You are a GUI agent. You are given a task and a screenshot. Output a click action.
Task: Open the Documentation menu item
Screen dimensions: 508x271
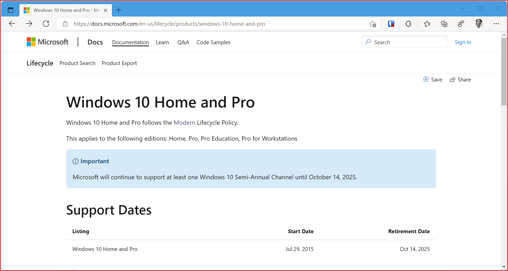tap(130, 42)
